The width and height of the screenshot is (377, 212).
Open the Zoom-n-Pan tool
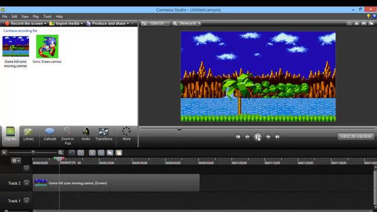[68, 136]
